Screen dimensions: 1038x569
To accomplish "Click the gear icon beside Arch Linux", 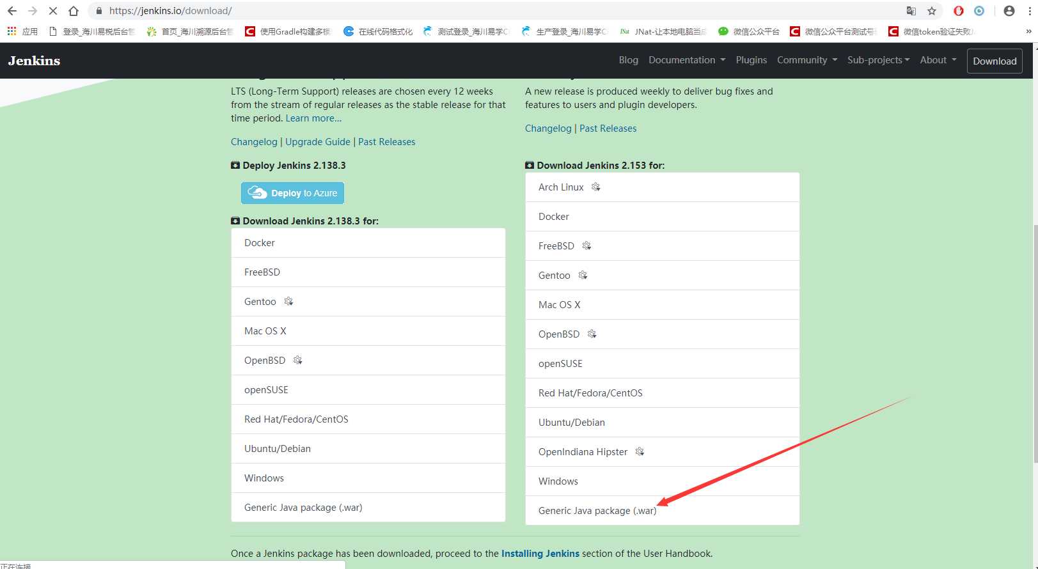I will click(x=596, y=187).
